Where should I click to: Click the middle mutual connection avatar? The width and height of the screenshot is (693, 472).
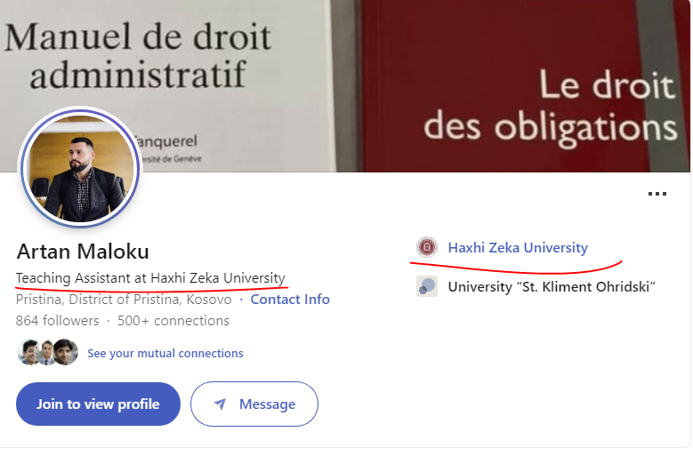tap(46, 353)
